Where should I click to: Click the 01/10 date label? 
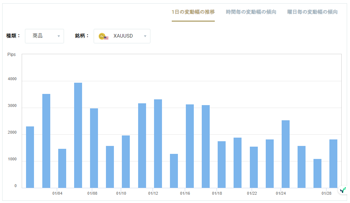(121, 193)
